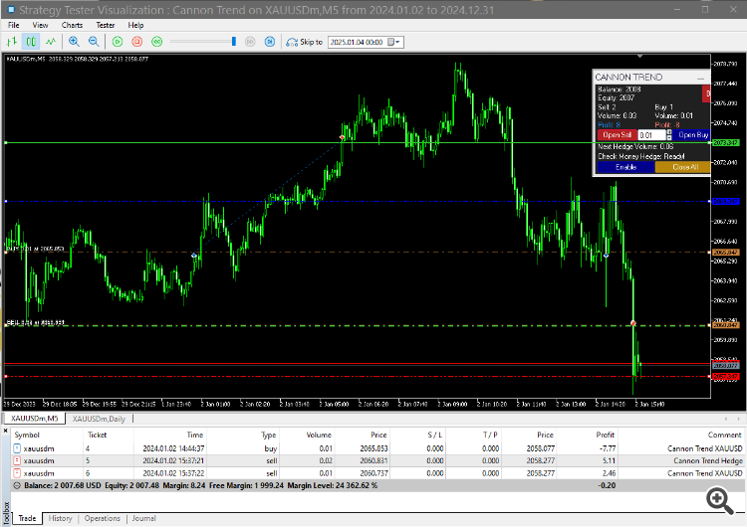747x527 pixels.
Task: Open the Skip to date calendar dropdown
Action: (393, 42)
